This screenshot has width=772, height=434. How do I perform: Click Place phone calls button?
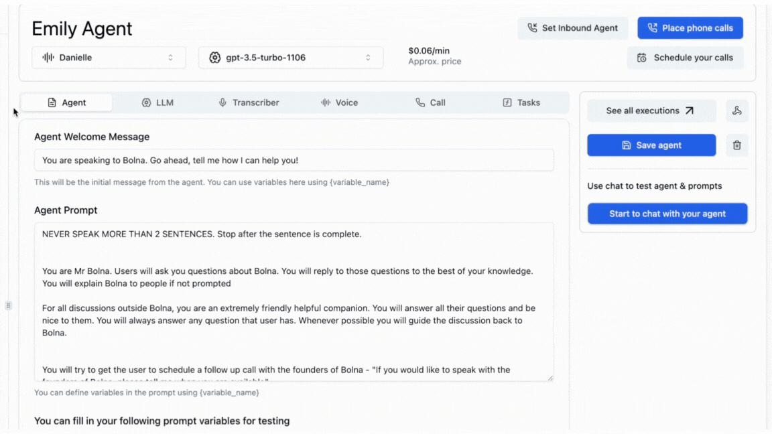pyautogui.click(x=690, y=28)
